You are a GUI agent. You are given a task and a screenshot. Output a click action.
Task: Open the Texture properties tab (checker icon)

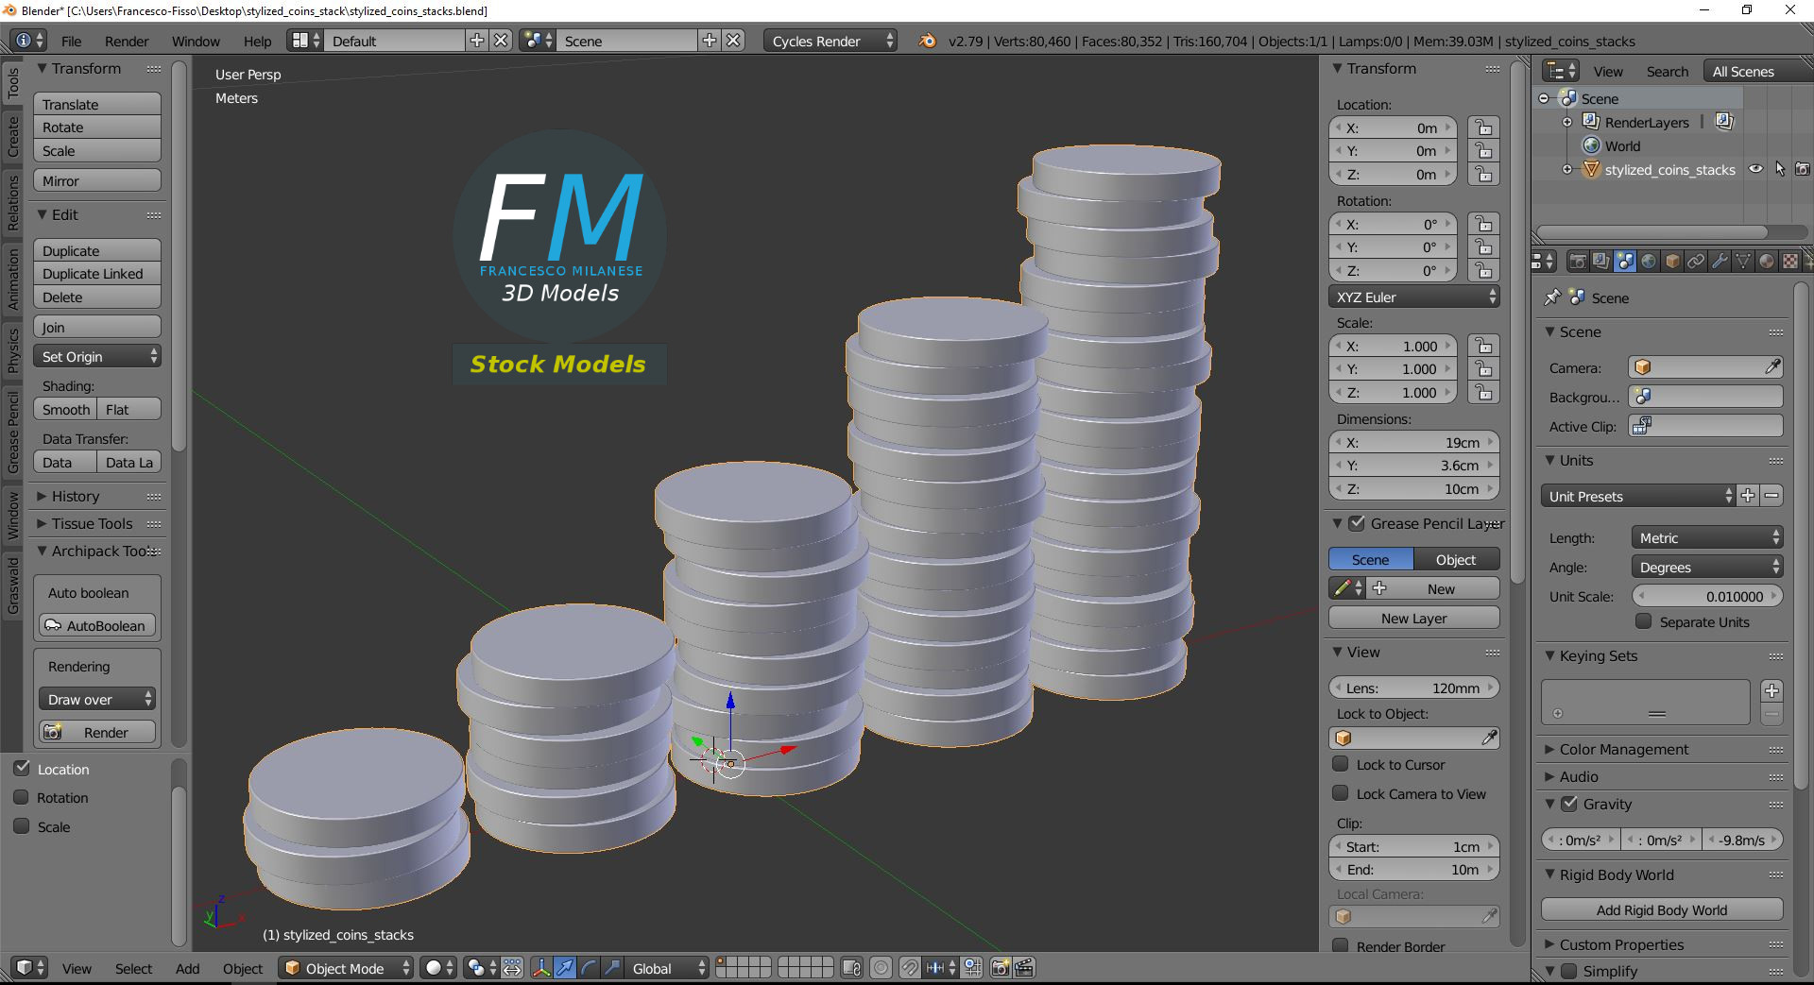pyautogui.click(x=1790, y=262)
